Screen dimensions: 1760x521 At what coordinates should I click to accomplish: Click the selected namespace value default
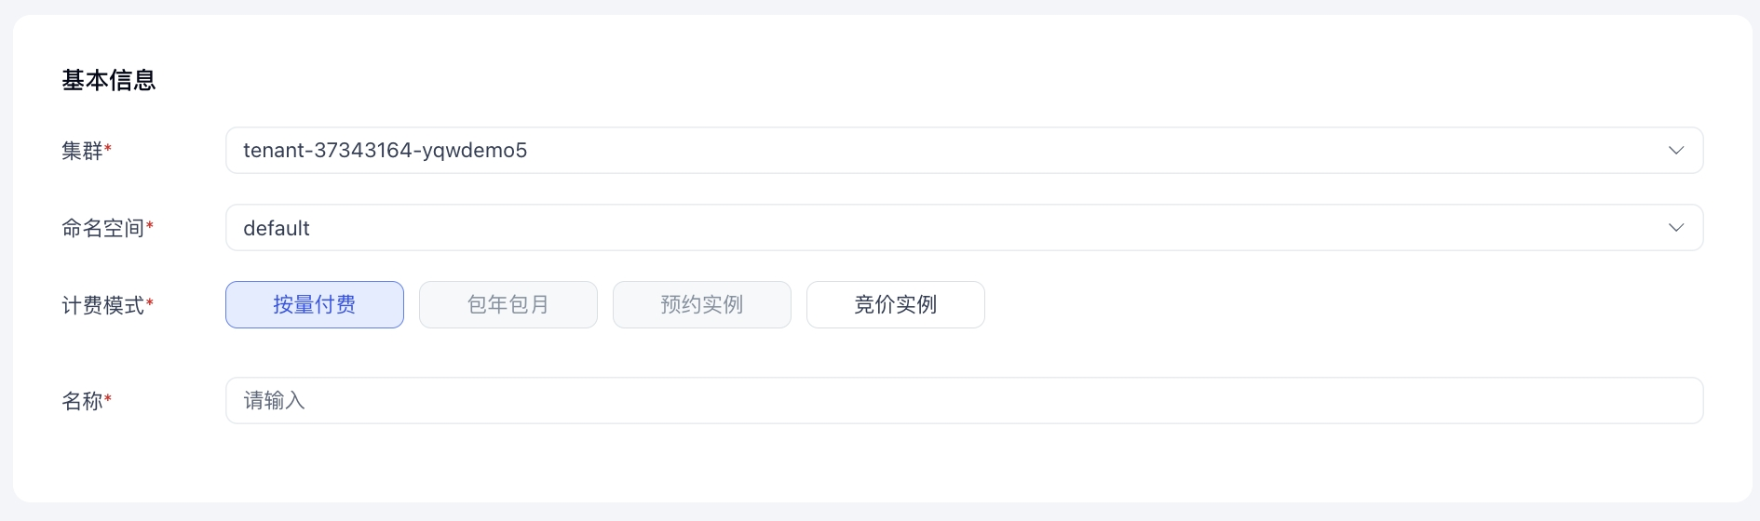click(x=277, y=229)
